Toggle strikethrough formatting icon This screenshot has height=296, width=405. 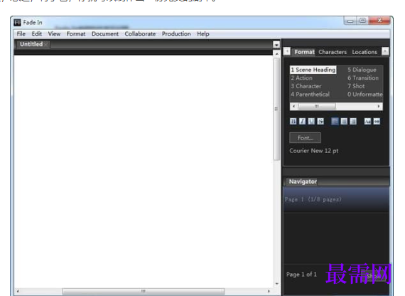click(320, 121)
